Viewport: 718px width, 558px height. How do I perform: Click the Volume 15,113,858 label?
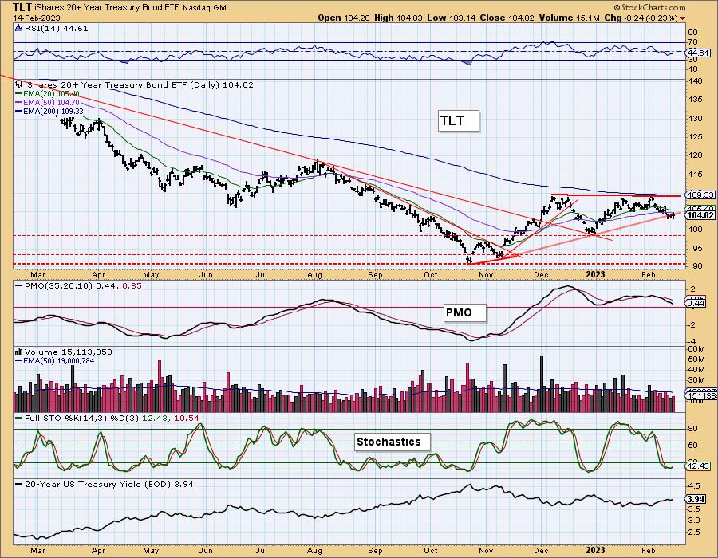(69, 352)
